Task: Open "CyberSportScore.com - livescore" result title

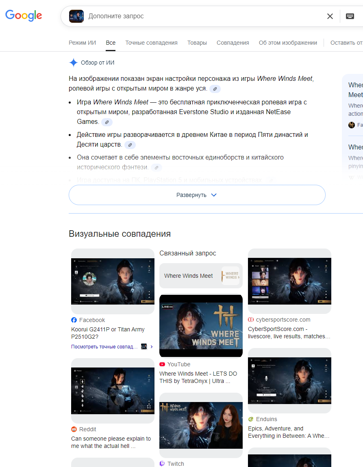Action: coord(289,333)
